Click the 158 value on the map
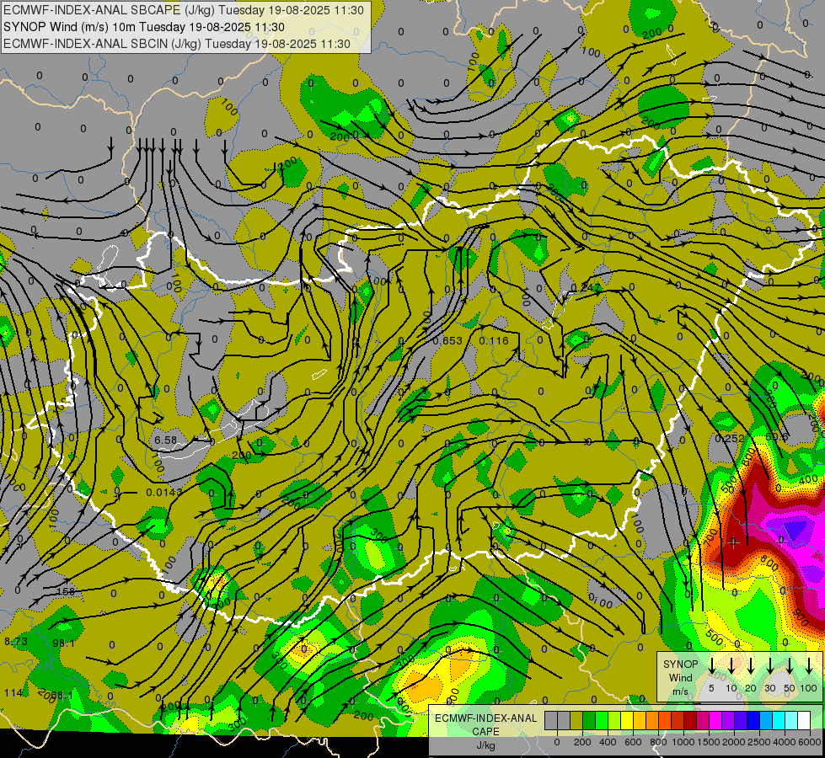 pyautogui.click(x=66, y=591)
